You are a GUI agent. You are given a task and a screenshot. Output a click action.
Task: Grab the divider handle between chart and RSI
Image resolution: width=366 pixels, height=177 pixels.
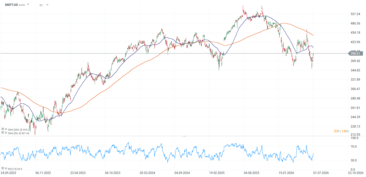click(x=185, y=136)
